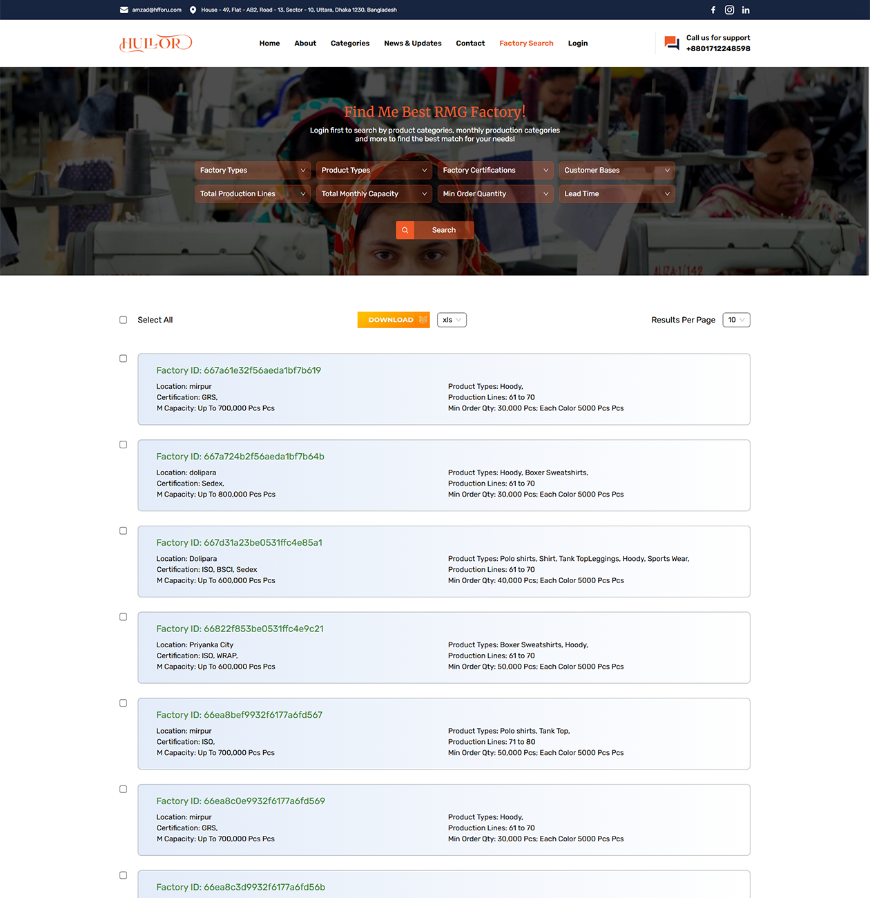Click 'Call us for support' text
The height and width of the screenshot is (898, 870).
pos(718,38)
